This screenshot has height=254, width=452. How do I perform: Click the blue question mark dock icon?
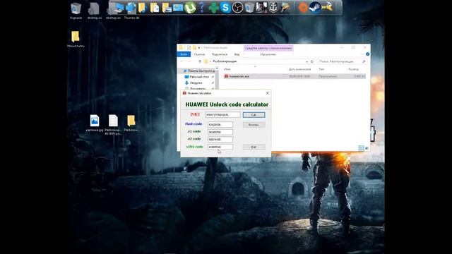[x=202, y=8]
